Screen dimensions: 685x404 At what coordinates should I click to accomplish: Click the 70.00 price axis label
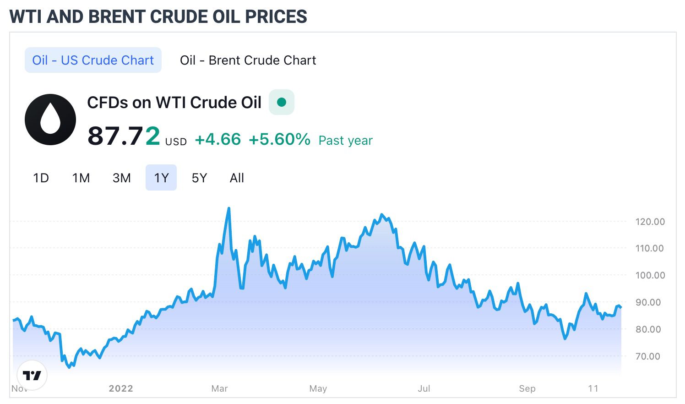point(650,356)
